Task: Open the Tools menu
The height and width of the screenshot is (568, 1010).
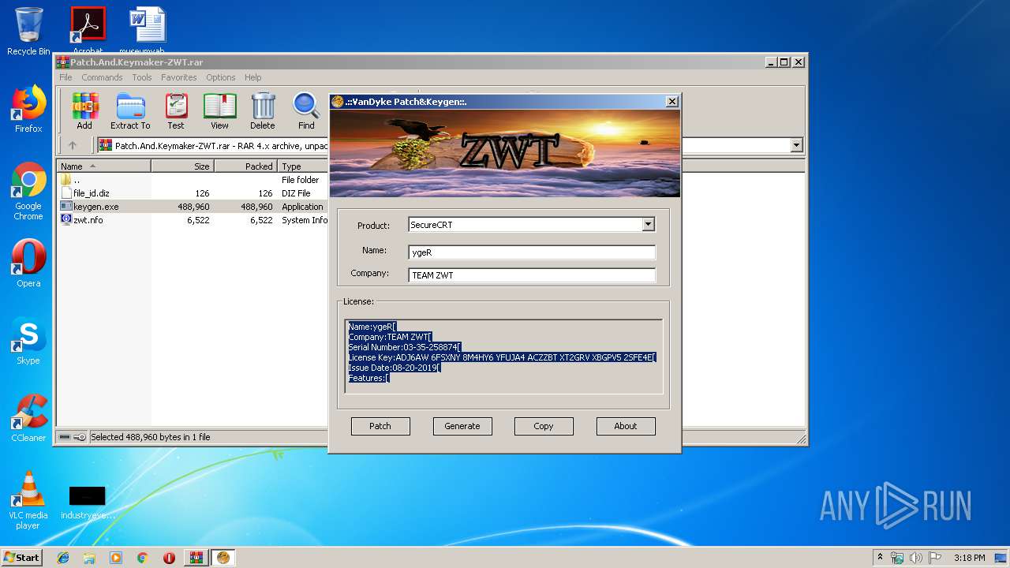Action: tap(142, 77)
